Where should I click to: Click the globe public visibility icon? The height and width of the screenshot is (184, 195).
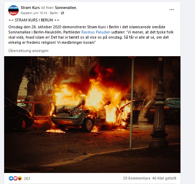coord(63,13)
